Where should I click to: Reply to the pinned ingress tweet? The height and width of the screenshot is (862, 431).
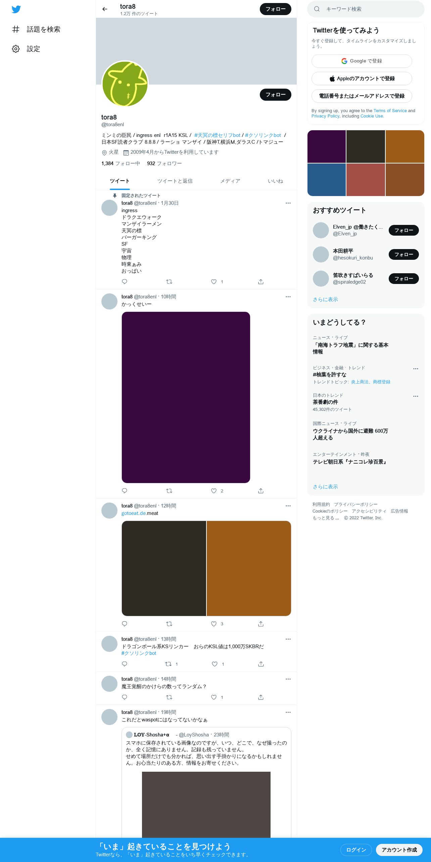(x=125, y=282)
